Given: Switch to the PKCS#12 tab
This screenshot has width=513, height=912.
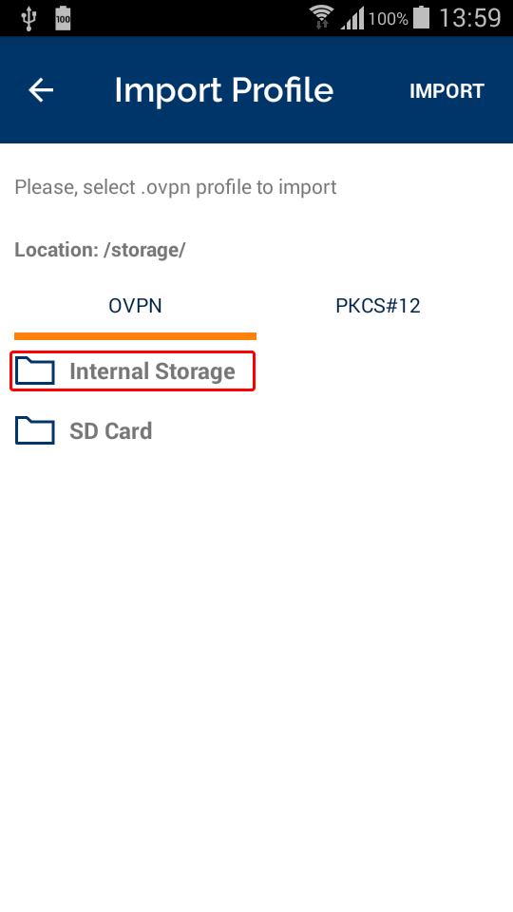Looking at the screenshot, I should click(378, 306).
